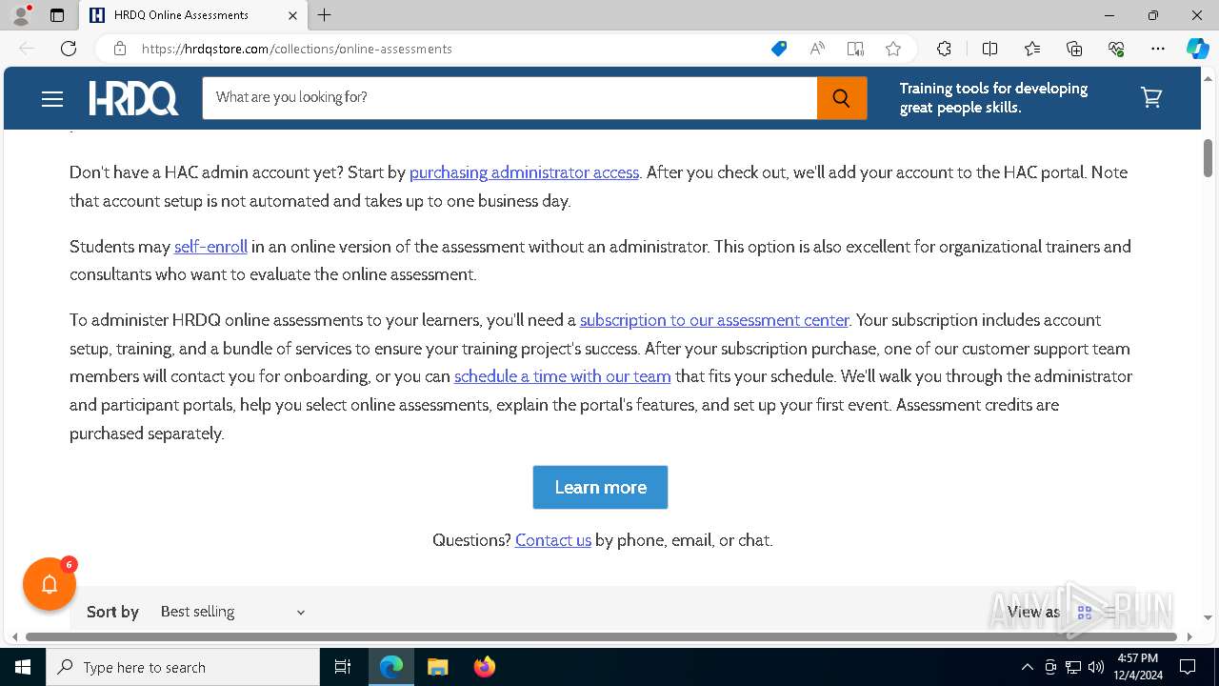Open Task View on the taskbar

coord(343,667)
